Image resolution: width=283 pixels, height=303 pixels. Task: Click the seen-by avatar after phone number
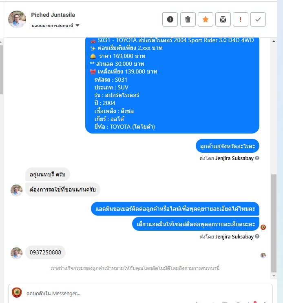click(x=263, y=256)
